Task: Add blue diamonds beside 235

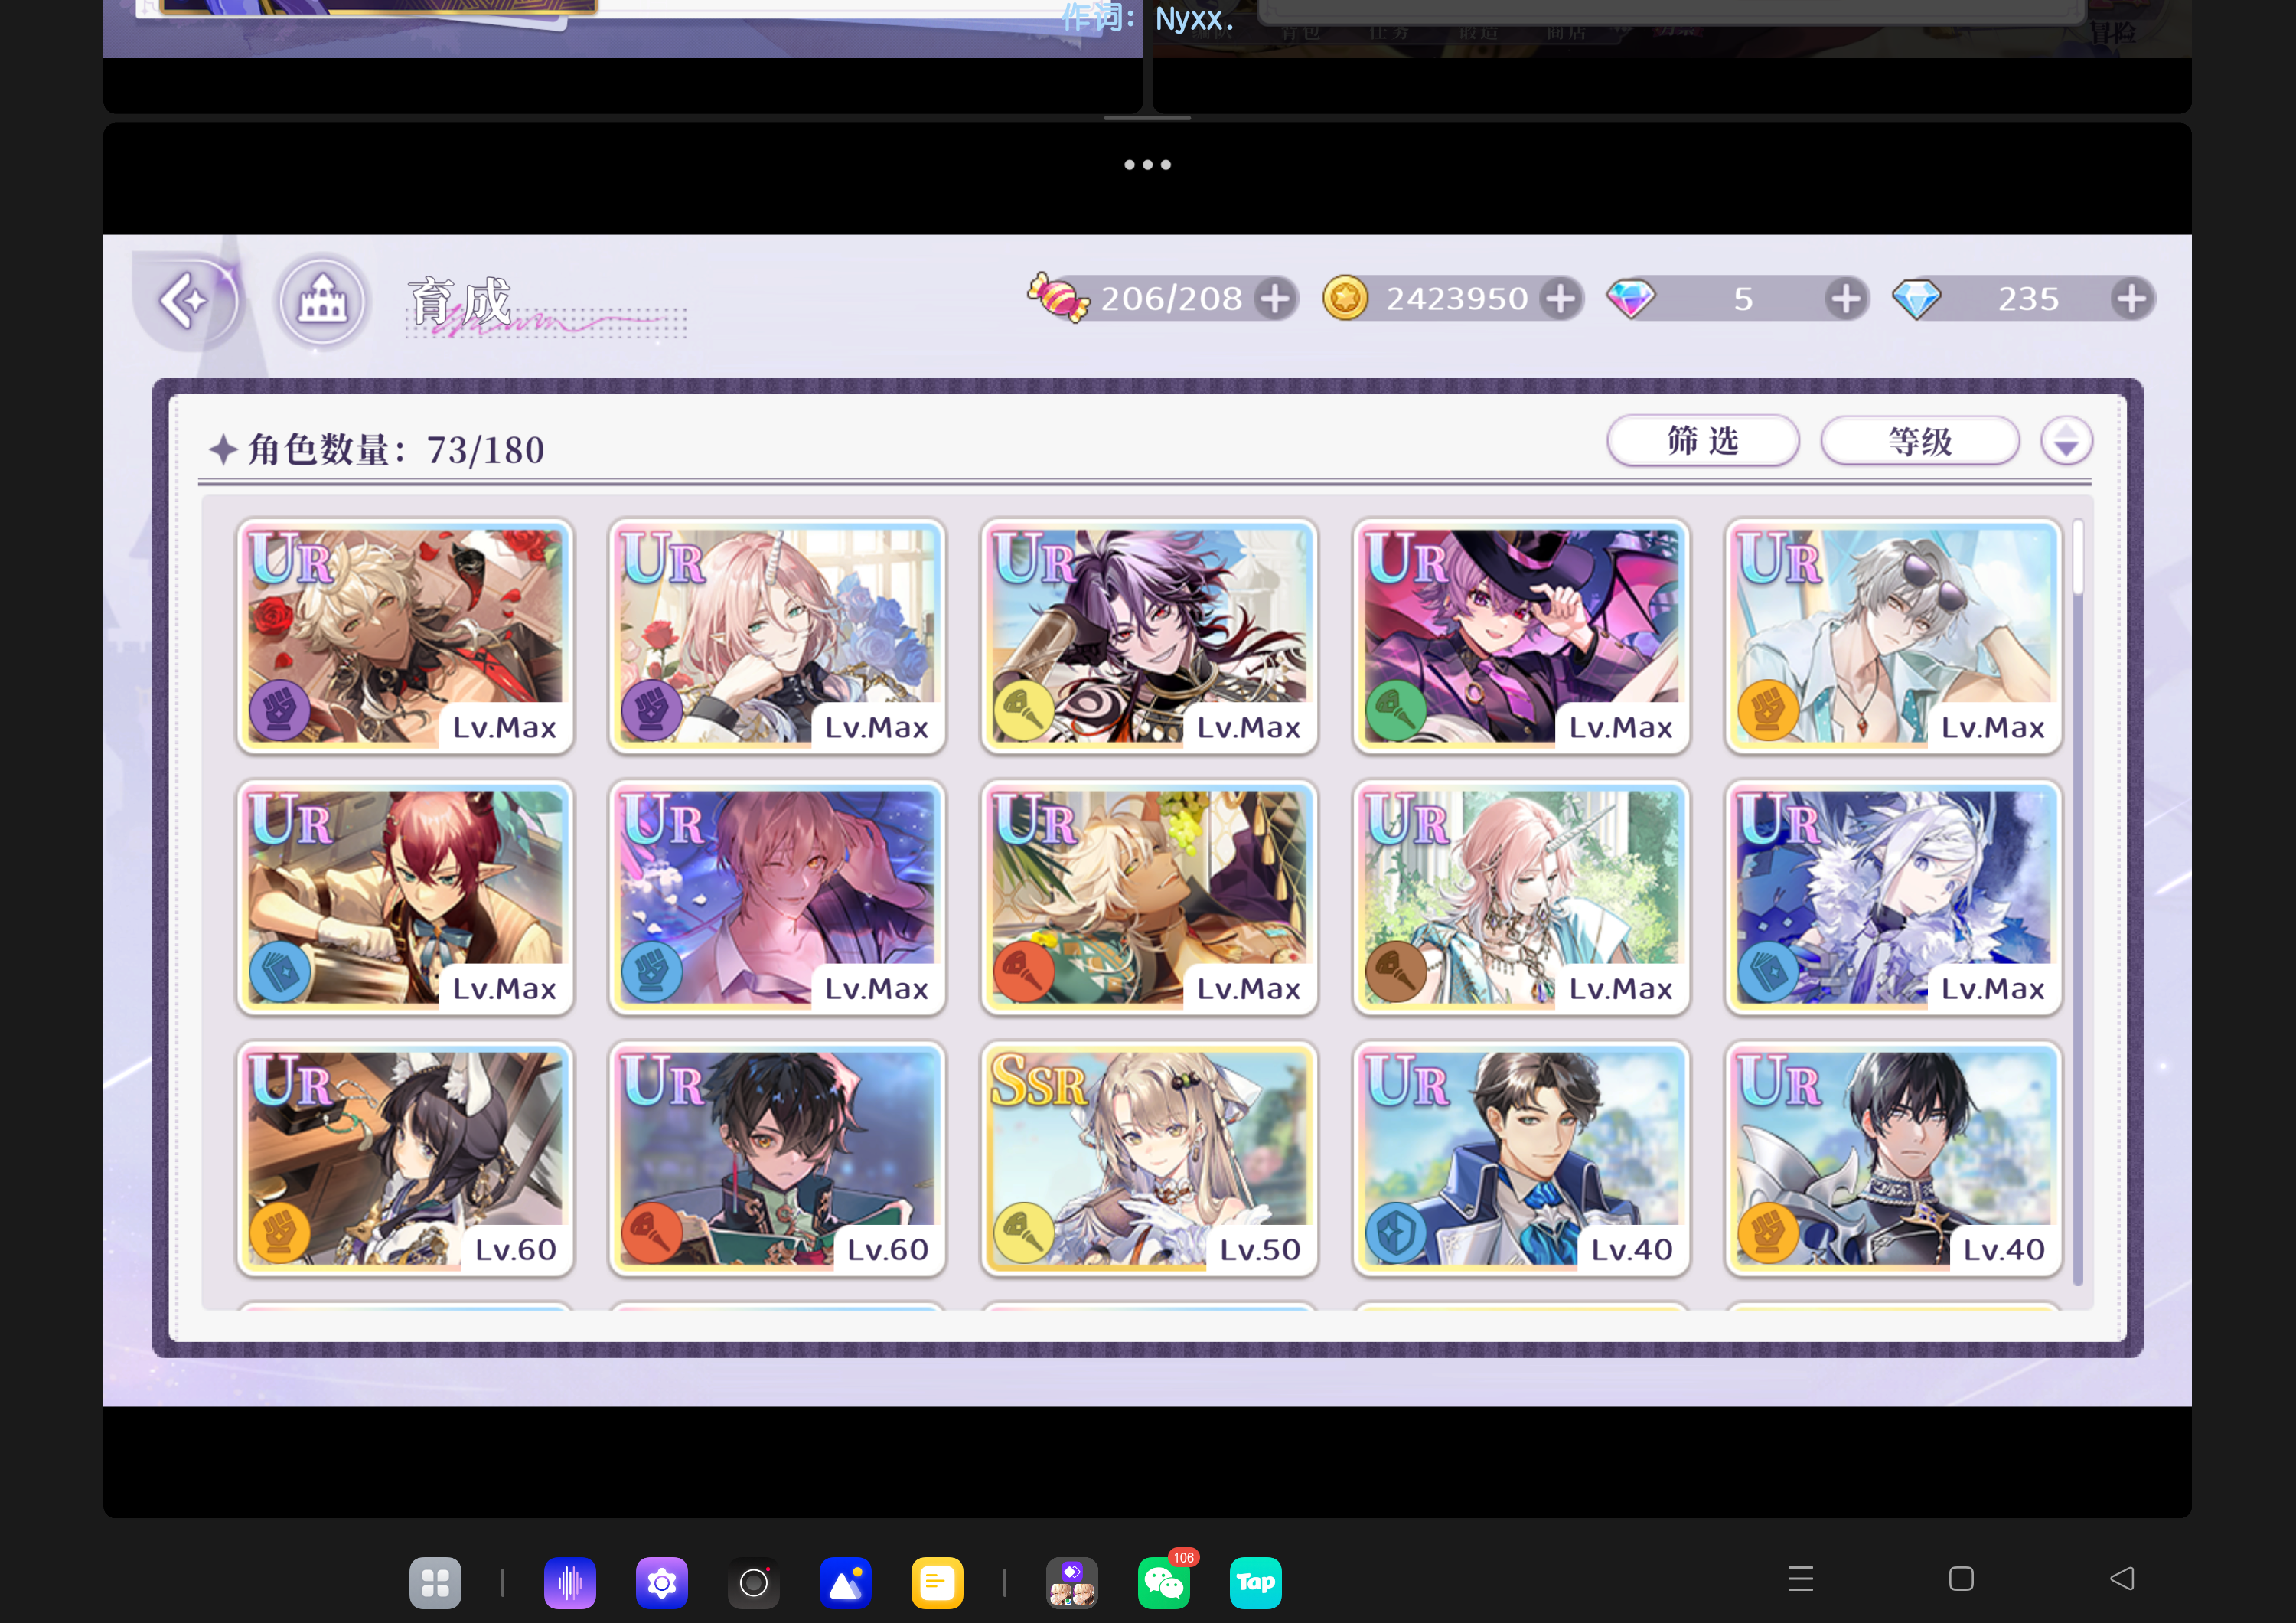Action: [2131, 299]
